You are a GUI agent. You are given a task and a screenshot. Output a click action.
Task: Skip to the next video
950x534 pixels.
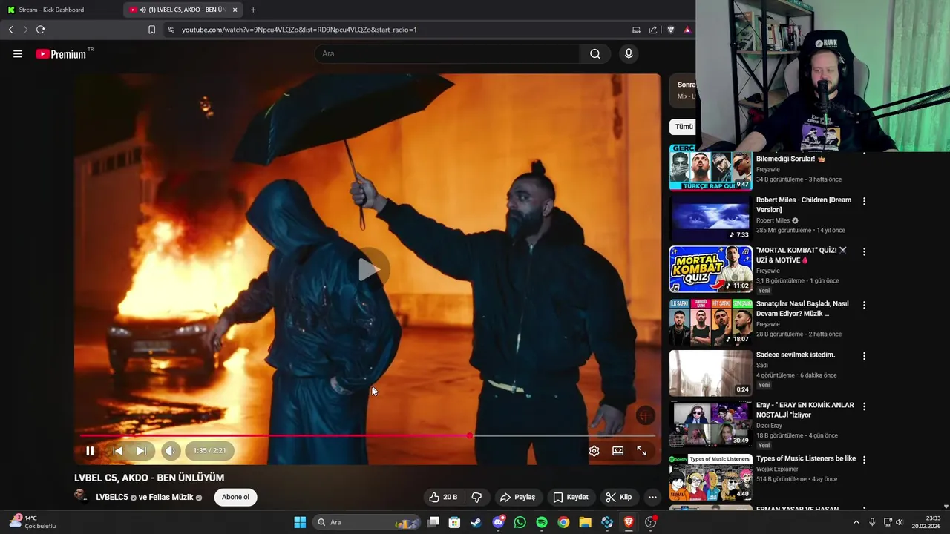click(141, 451)
